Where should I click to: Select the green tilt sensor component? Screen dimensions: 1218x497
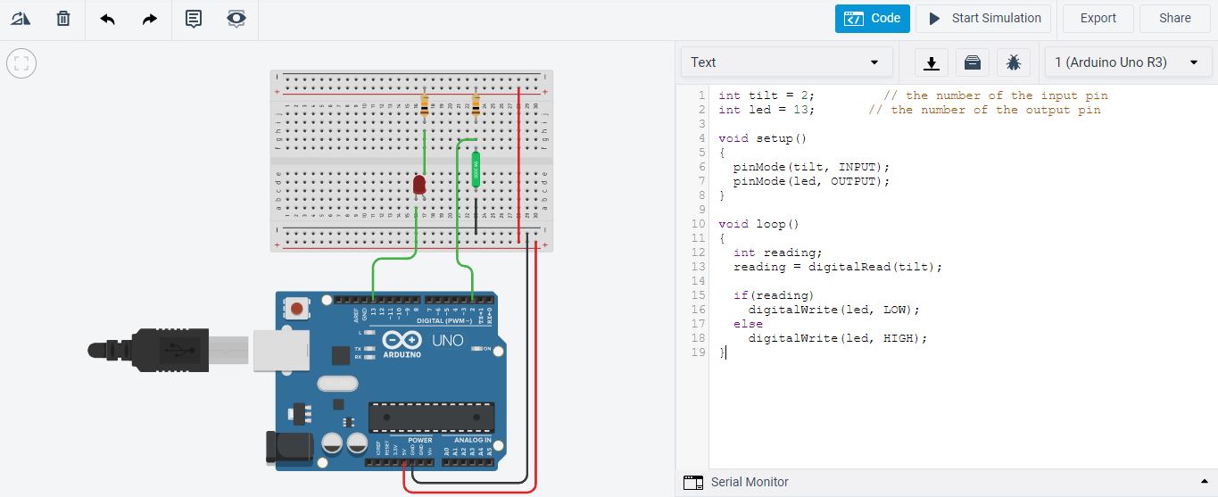coord(476,170)
